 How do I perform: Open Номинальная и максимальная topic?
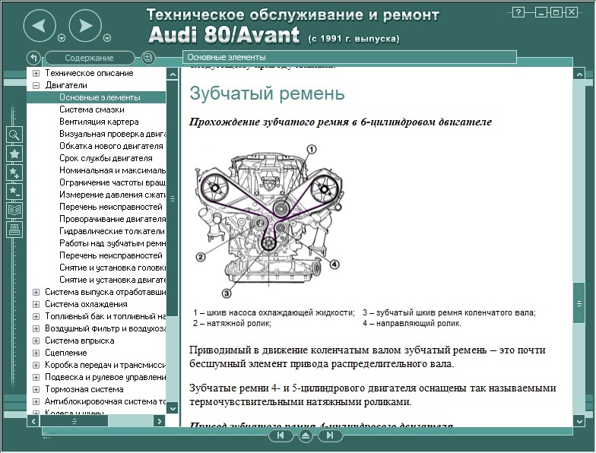coord(113,170)
